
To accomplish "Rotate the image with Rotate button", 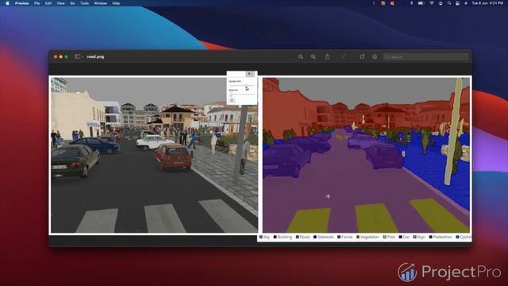I will click(362, 56).
